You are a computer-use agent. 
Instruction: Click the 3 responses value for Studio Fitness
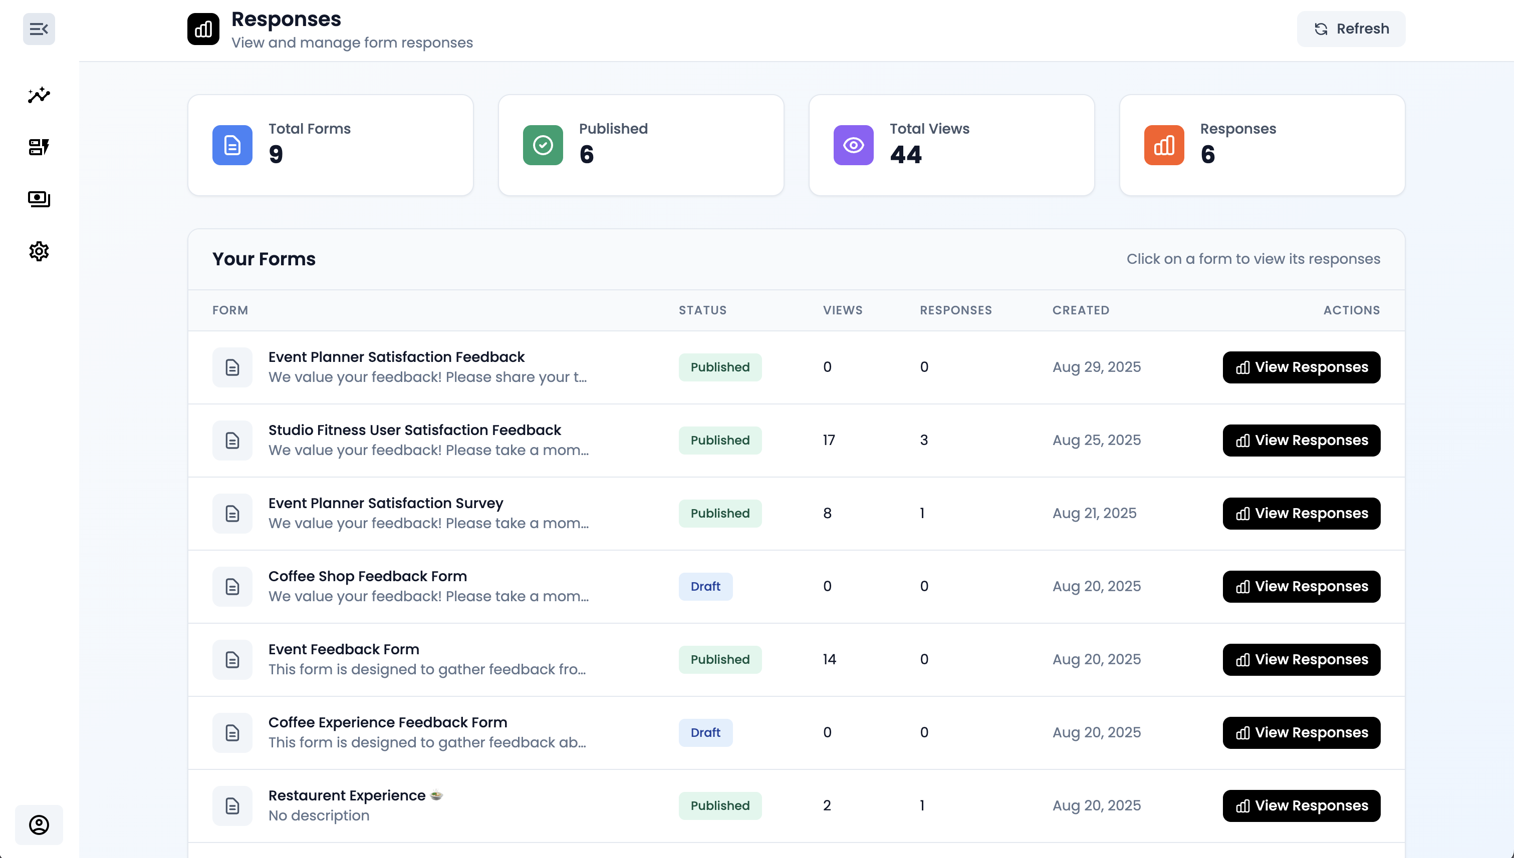924,440
